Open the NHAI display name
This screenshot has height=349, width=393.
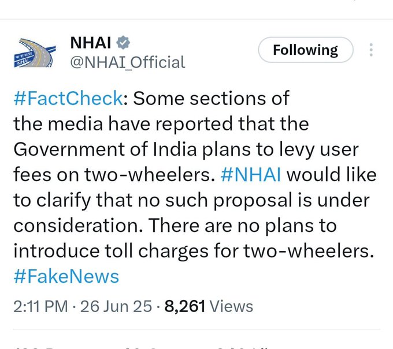[x=91, y=43]
